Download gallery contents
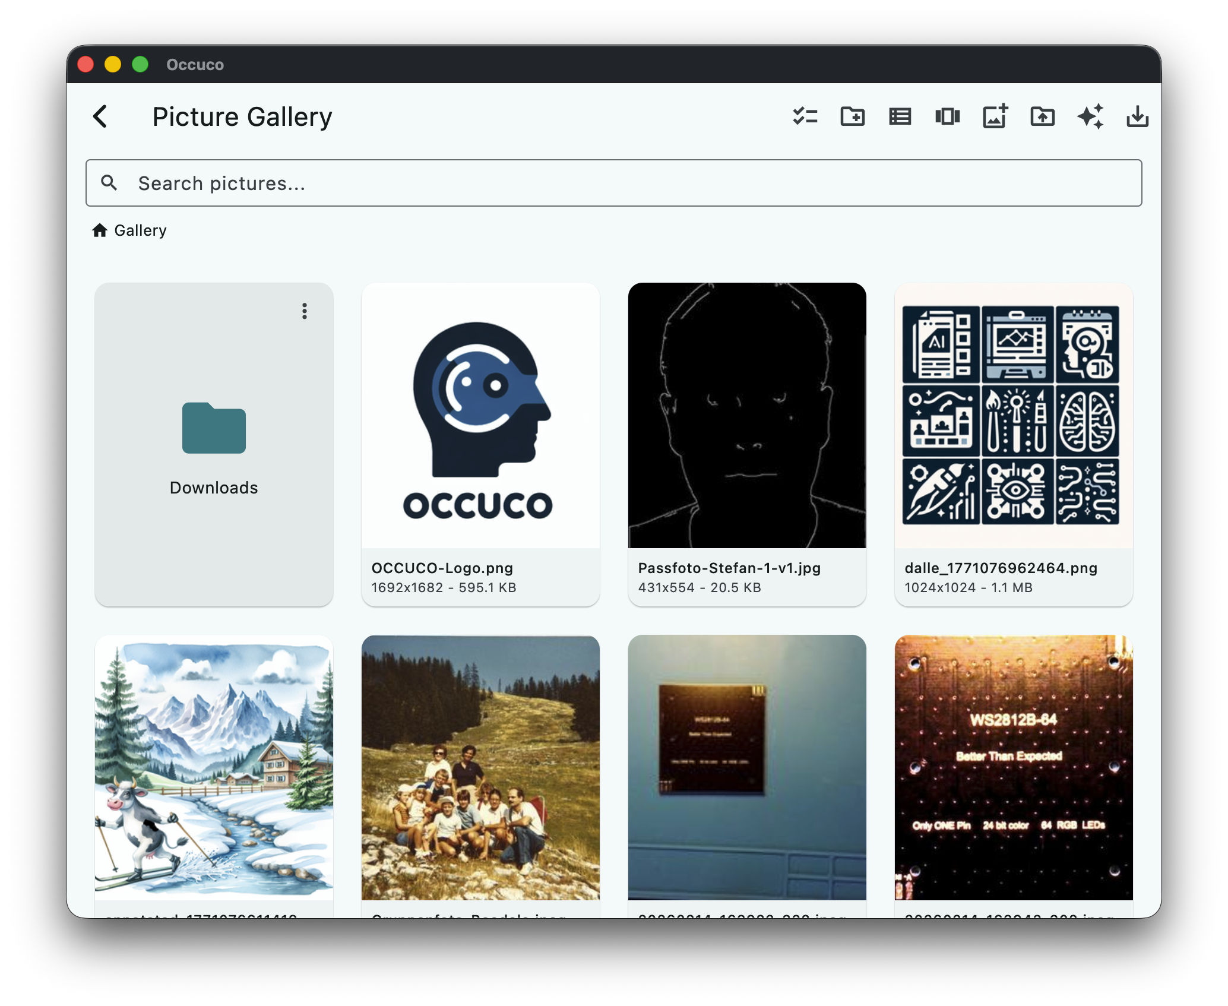 point(1138,117)
